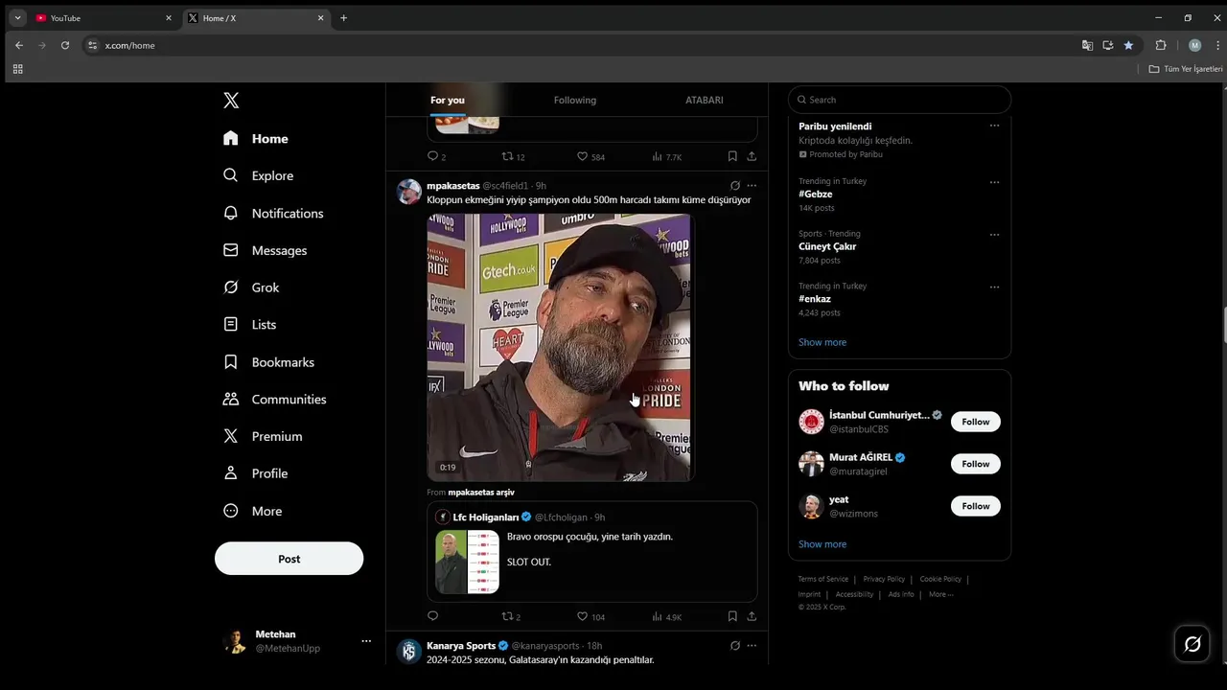Click the translate page icon
Image resolution: width=1227 pixels, height=690 pixels.
(x=1087, y=45)
